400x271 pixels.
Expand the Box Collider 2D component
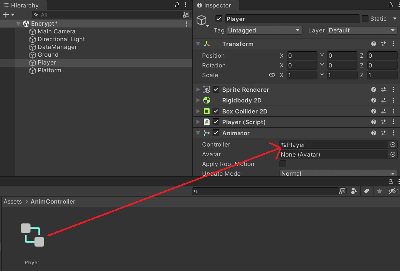click(198, 111)
